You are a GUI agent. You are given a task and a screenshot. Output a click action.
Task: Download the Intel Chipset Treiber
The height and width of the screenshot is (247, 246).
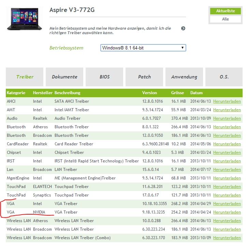(x=227, y=152)
